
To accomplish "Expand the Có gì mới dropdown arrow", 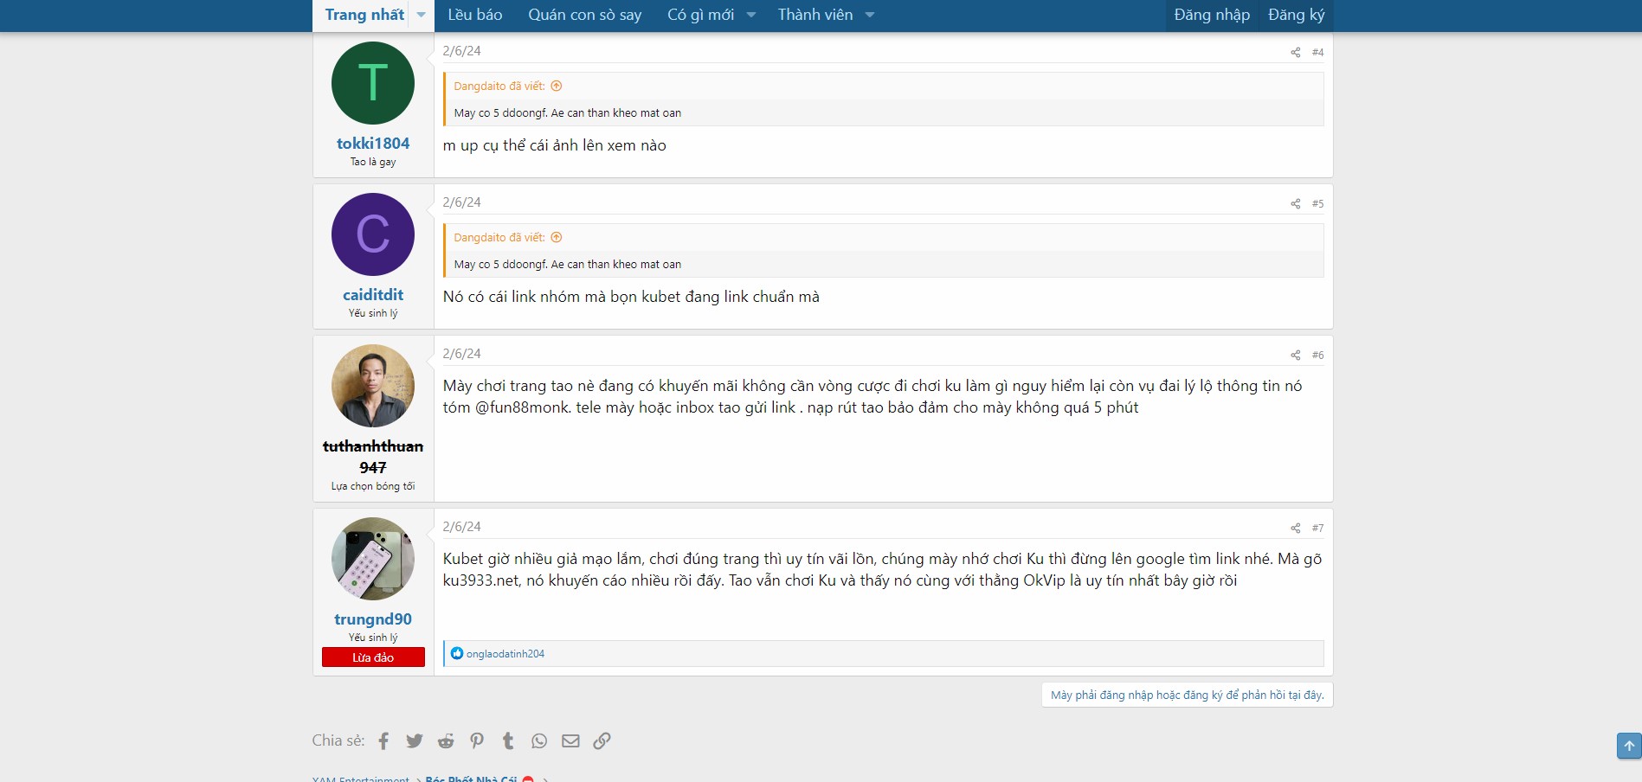I will [x=751, y=15].
